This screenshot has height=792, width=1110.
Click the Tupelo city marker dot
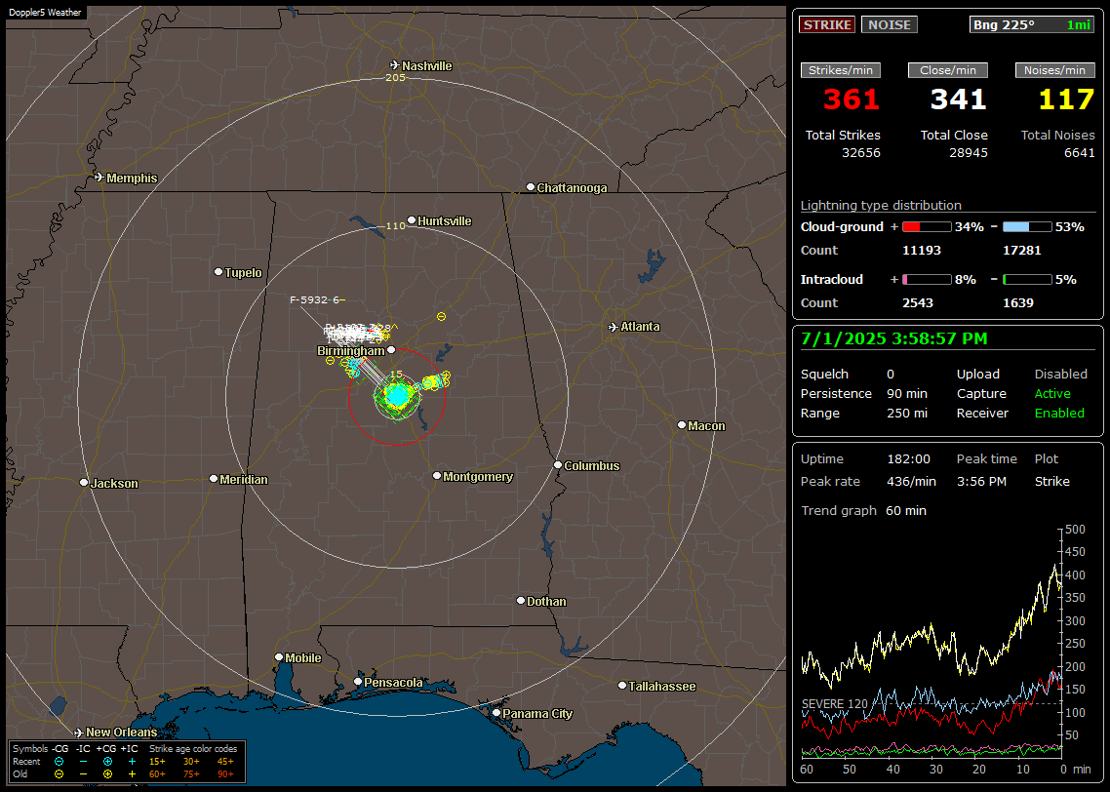218,272
